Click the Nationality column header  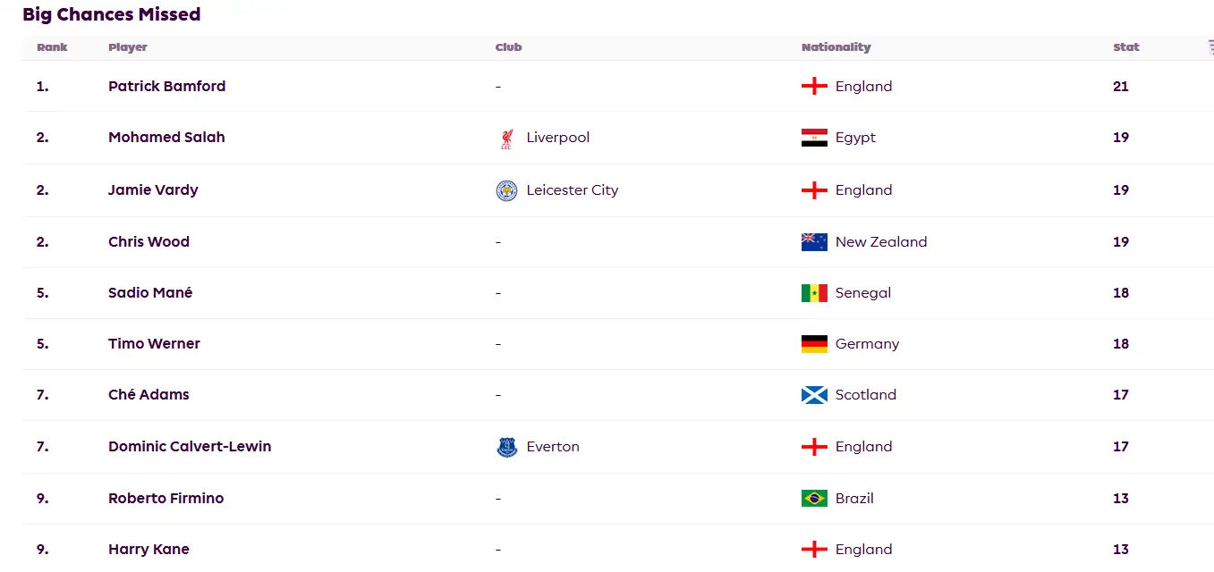coord(836,47)
